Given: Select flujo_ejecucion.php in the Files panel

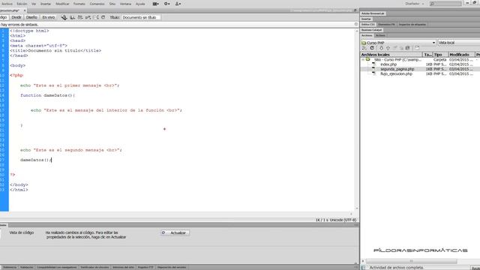Looking at the screenshot, I should point(396,73).
